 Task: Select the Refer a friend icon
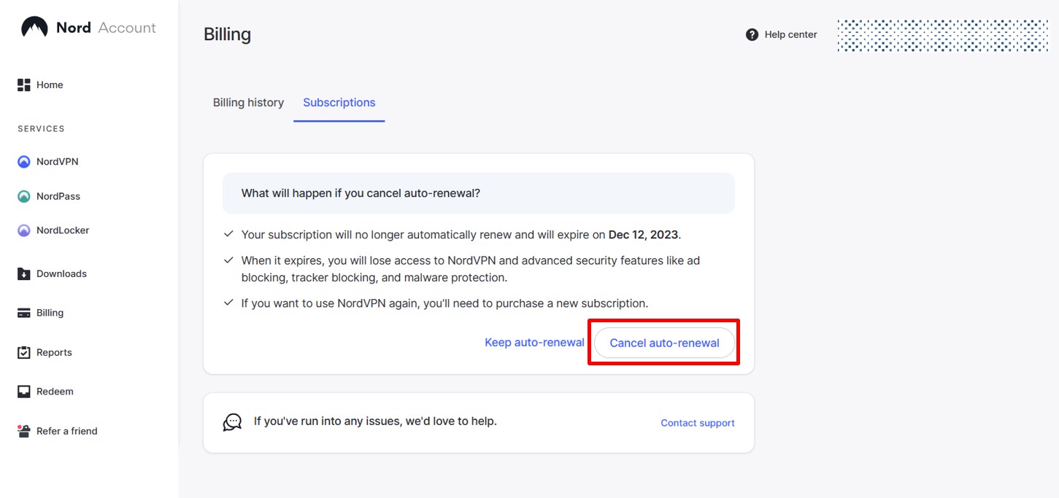tap(22, 430)
